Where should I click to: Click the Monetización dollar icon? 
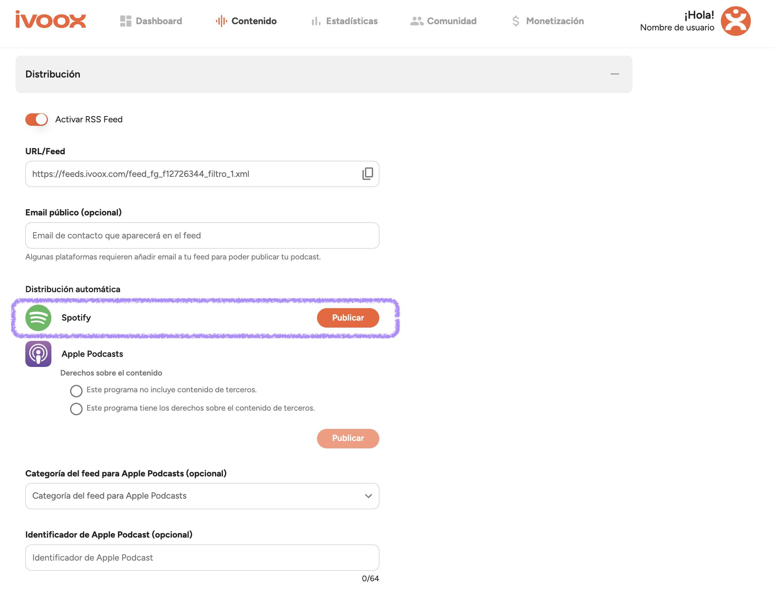516,21
